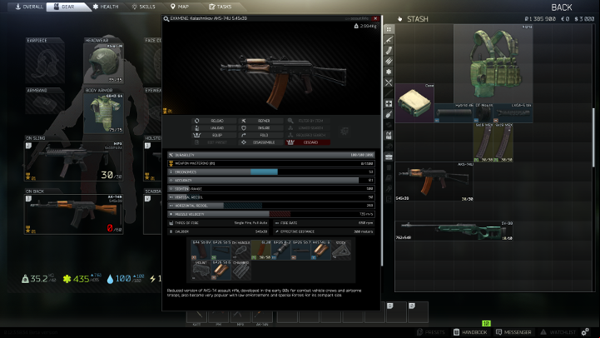Filter stash by ammunition rounds icon

[x=389, y=61]
